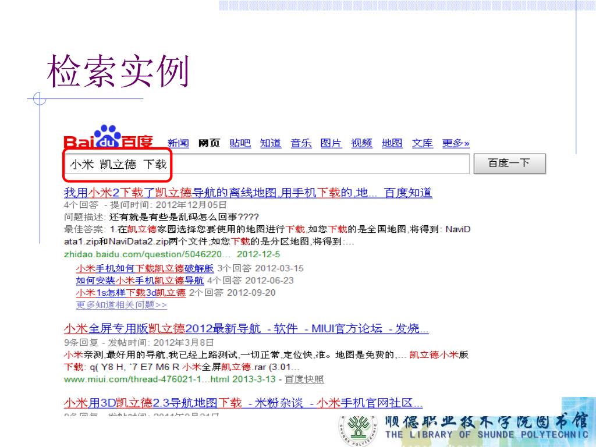This screenshot has height=447, width=596.
Task: Click the Baidu logo
Action: pyautogui.click(x=108, y=137)
